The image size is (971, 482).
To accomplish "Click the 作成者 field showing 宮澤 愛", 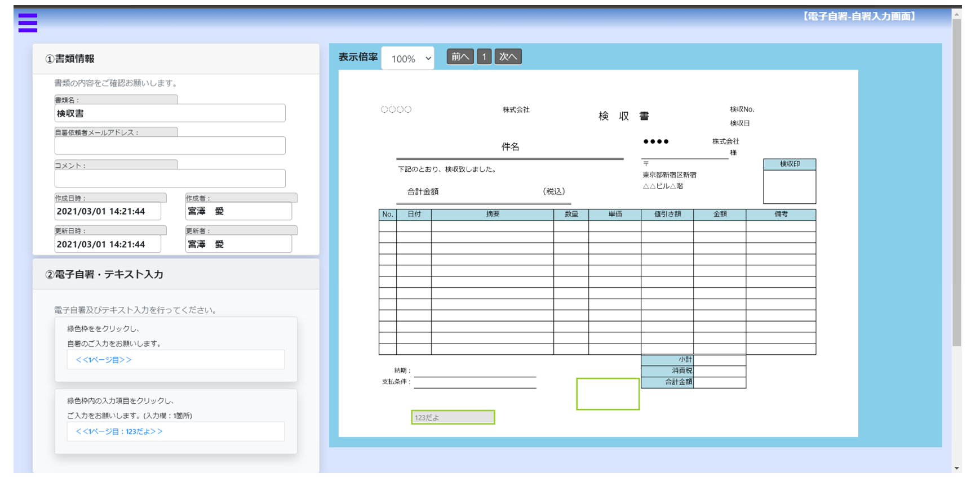I will [238, 211].
